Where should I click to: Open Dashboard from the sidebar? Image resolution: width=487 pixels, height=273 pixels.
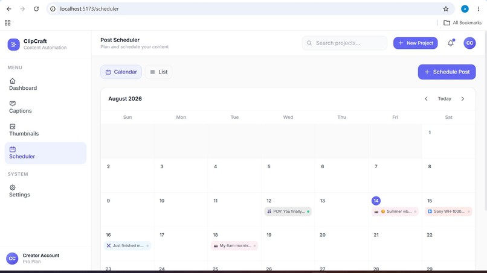[45, 84]
